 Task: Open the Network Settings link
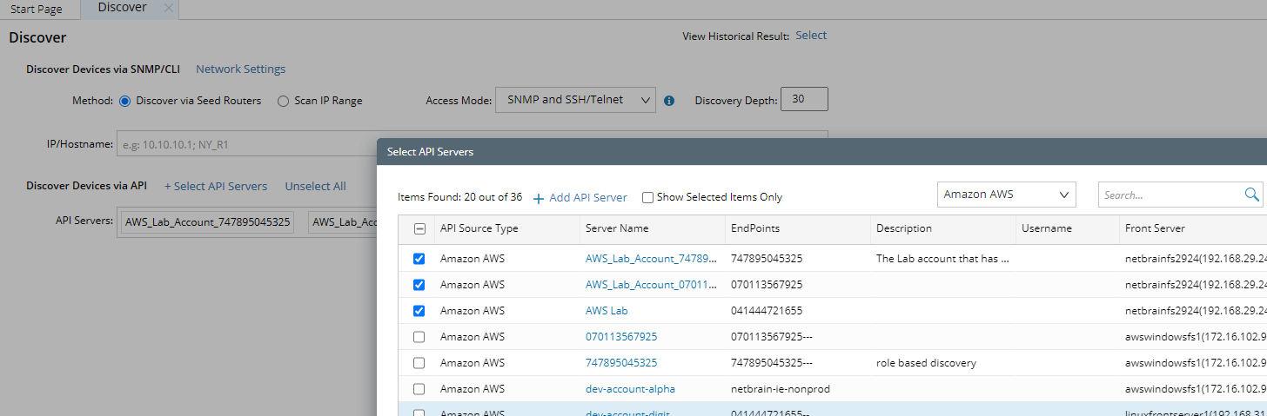point(240,69)
